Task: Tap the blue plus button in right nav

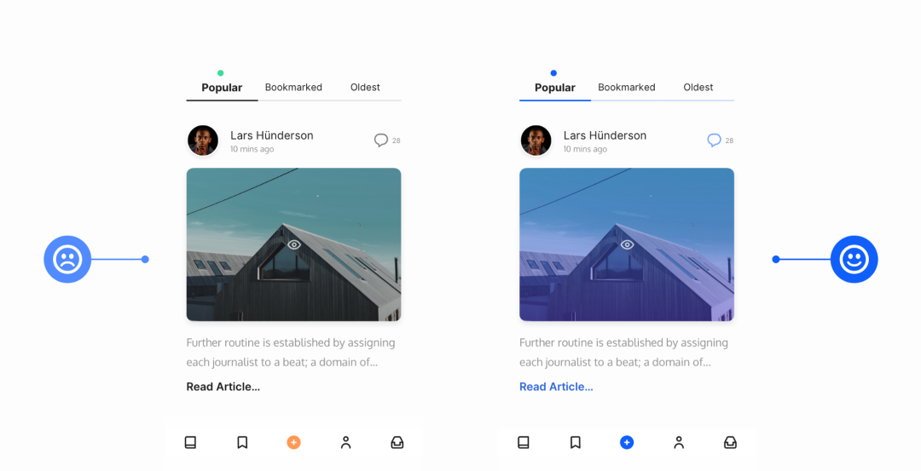Action: 627,442
